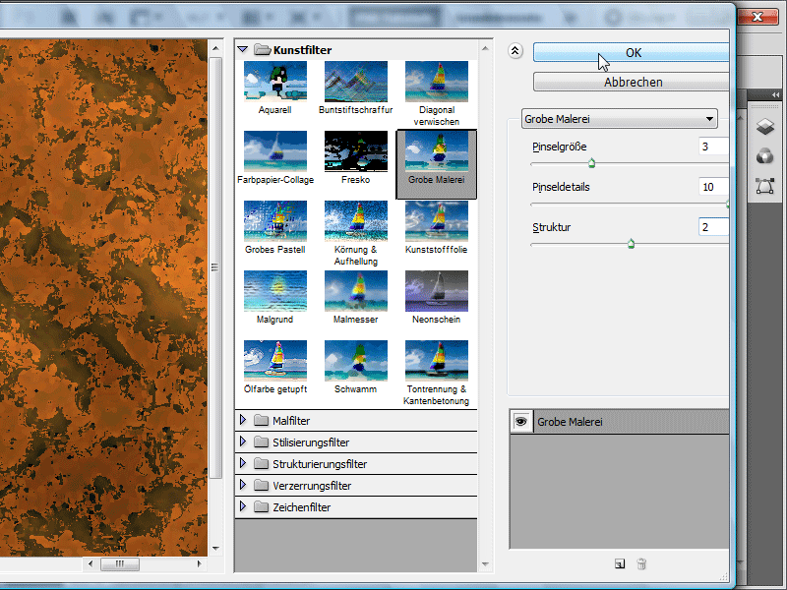Select the Ölfarbe getupft filter
The image size is (787, 590).
[x=275, y=361]
